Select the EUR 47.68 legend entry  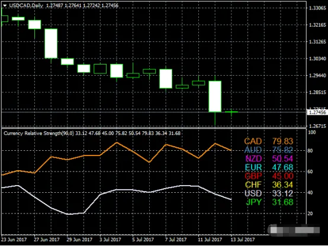pyautogui.click(x=269, y=167)
